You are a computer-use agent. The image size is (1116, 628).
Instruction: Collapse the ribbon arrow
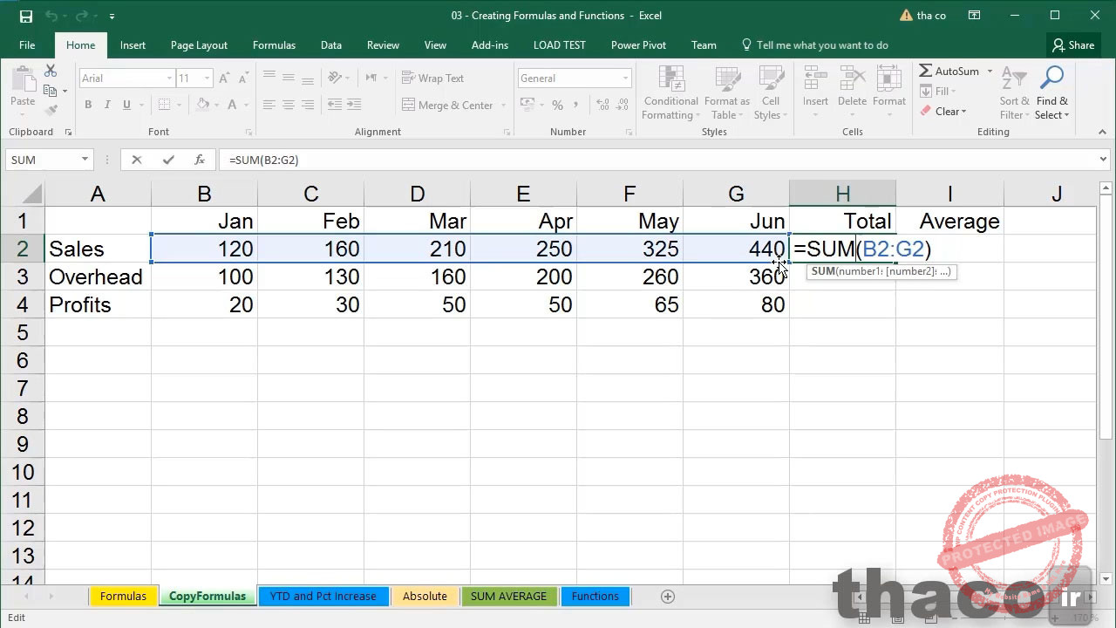1103,133
